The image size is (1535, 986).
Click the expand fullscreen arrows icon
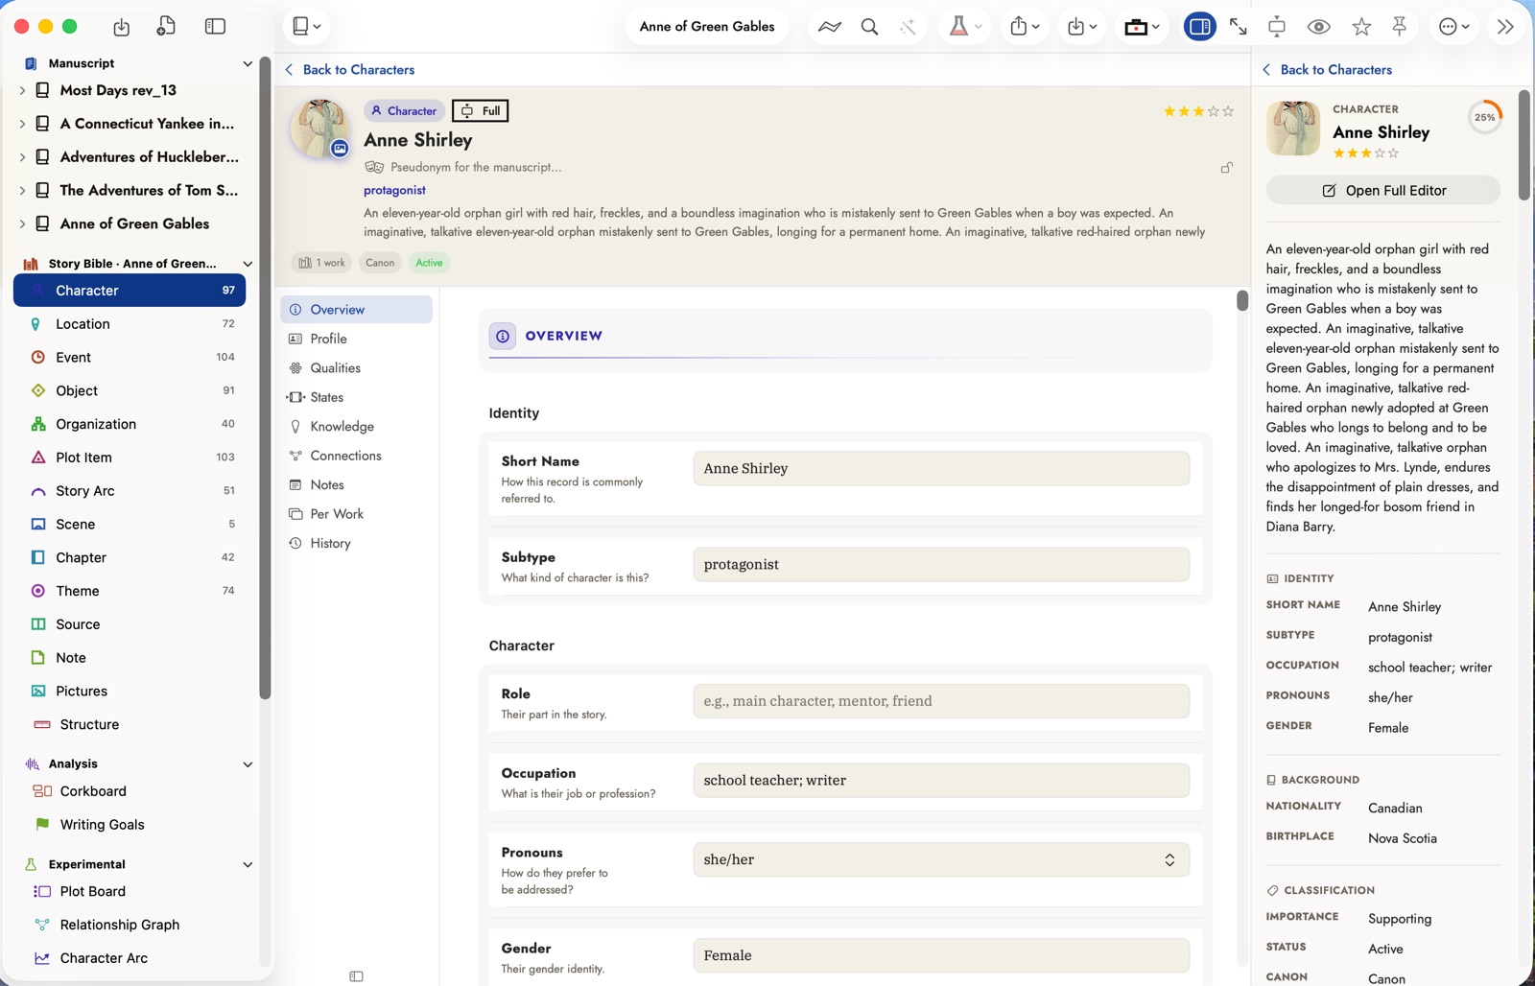point(1239,27)
